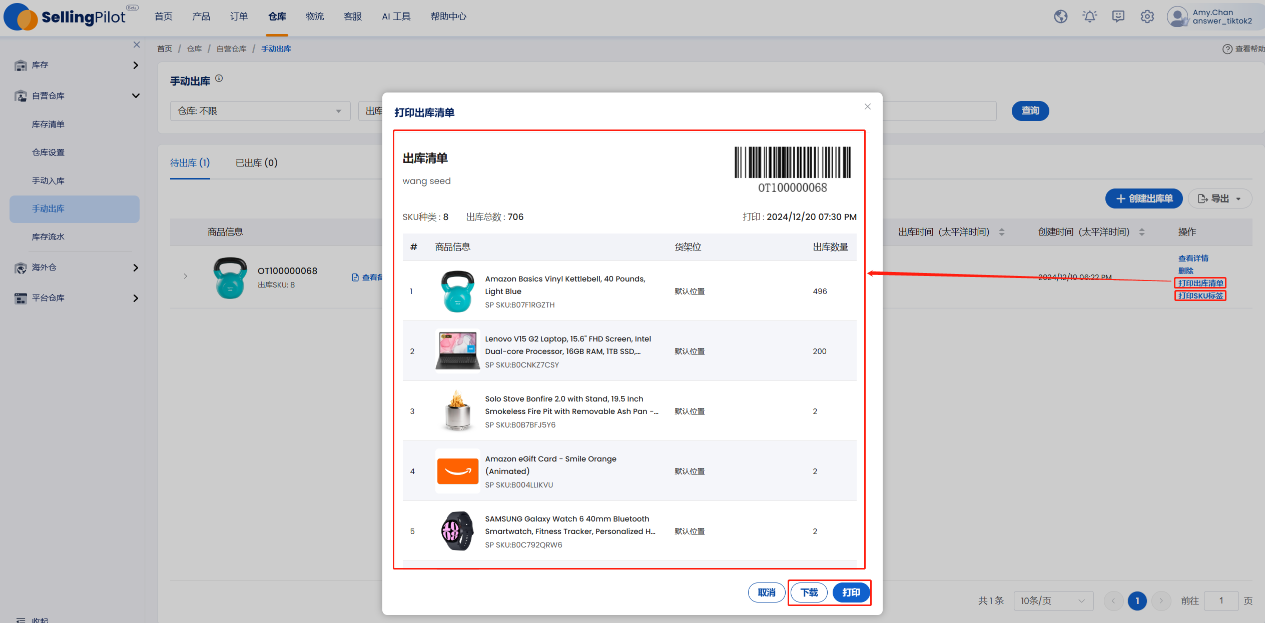This screenshot has height=623, width=1265.
Task: Open the 产品 top menu
Action: [201, 16]
